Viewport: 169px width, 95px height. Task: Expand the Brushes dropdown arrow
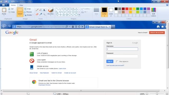[50, 16]
